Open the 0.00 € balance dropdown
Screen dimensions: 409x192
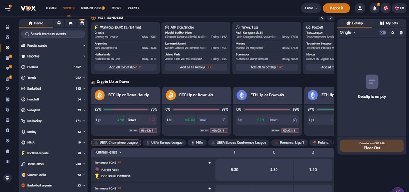(311, 8)
